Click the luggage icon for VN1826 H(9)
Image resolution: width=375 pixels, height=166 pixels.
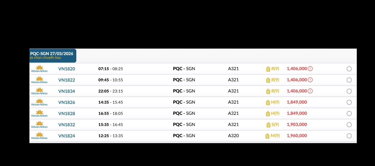[x=268, y=103]
